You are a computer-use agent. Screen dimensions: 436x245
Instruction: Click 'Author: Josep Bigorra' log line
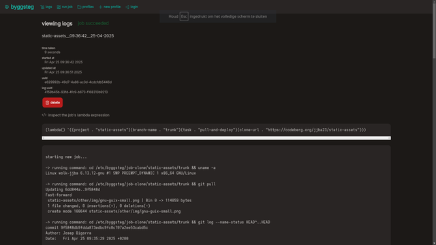point(68,233)
